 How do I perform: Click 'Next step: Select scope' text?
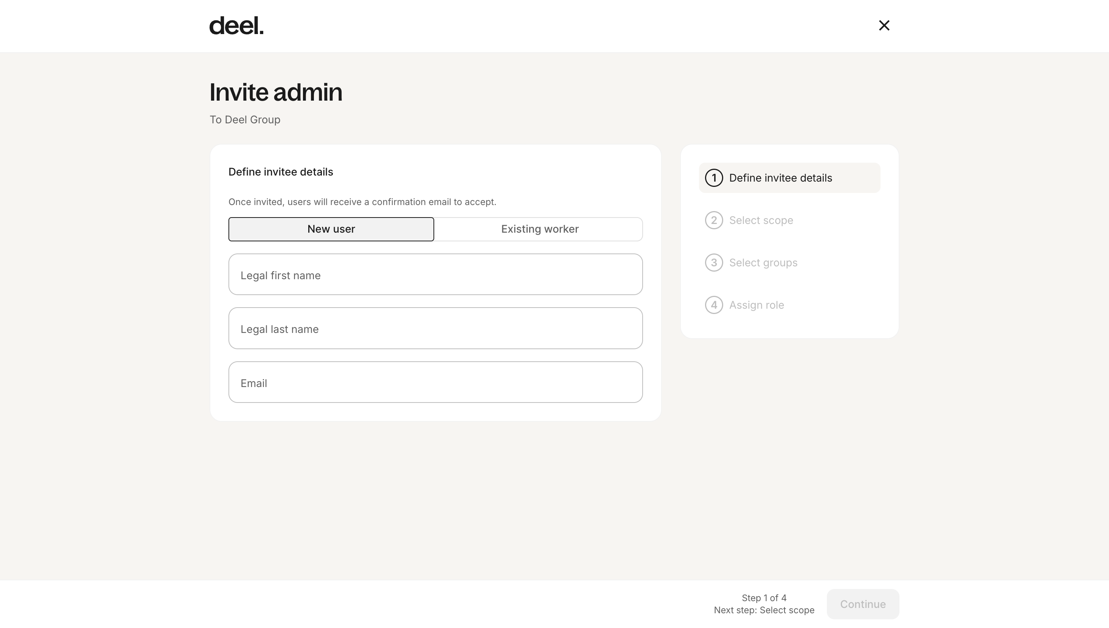point(764,610)
